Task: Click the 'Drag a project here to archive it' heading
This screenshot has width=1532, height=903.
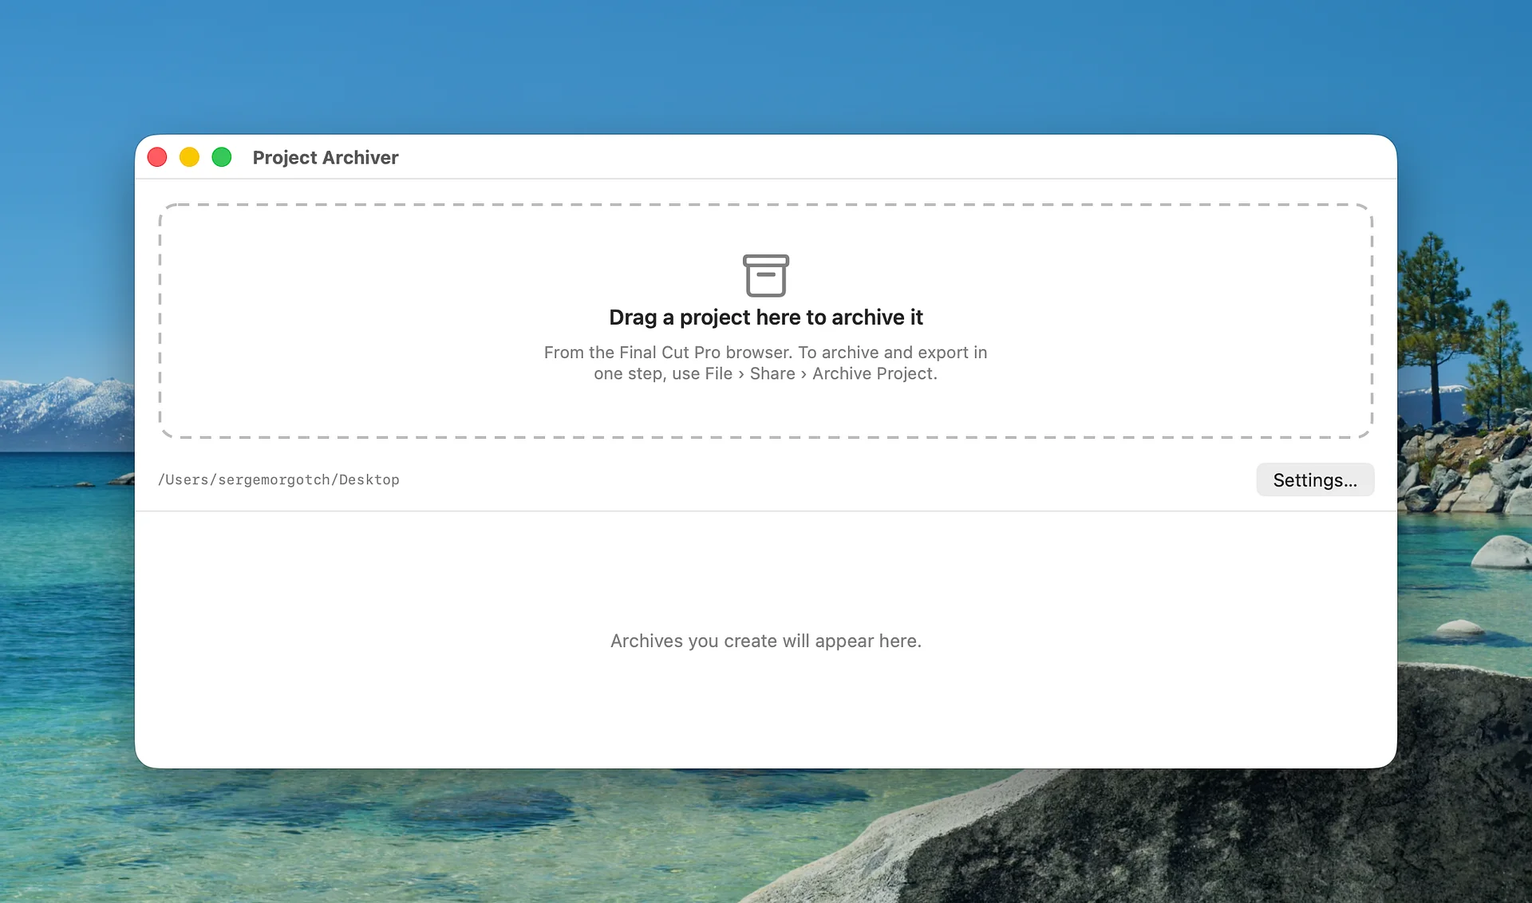Action: point(766,317)
